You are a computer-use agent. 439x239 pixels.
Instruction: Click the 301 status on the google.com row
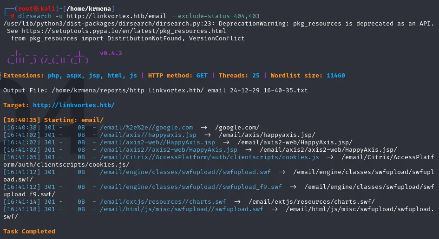tap(50, 128)
